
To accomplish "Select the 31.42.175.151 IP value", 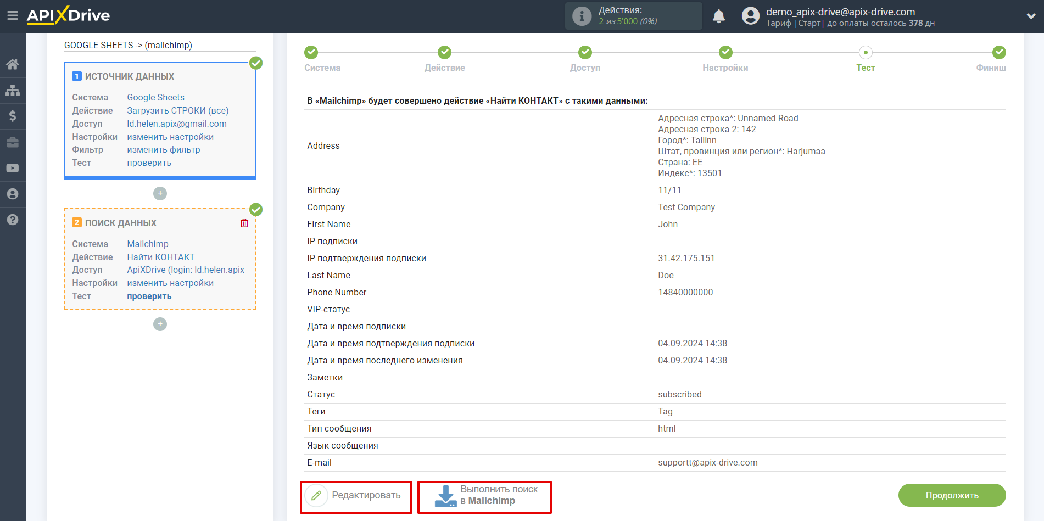I will click(x=686, y=258).
